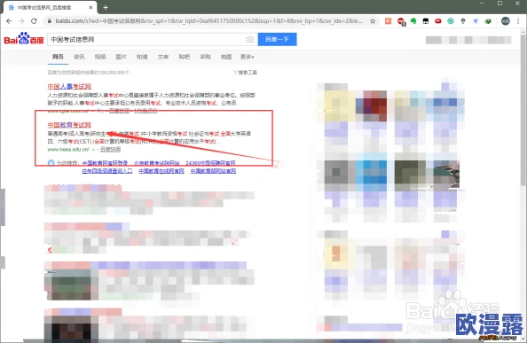This screenshot has height=343, width=527.
Task: Switch to the 图片 tab
Action: click(121, 57)
